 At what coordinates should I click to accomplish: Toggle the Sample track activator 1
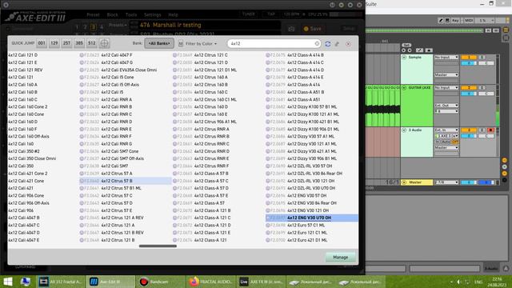click(469, 57)
